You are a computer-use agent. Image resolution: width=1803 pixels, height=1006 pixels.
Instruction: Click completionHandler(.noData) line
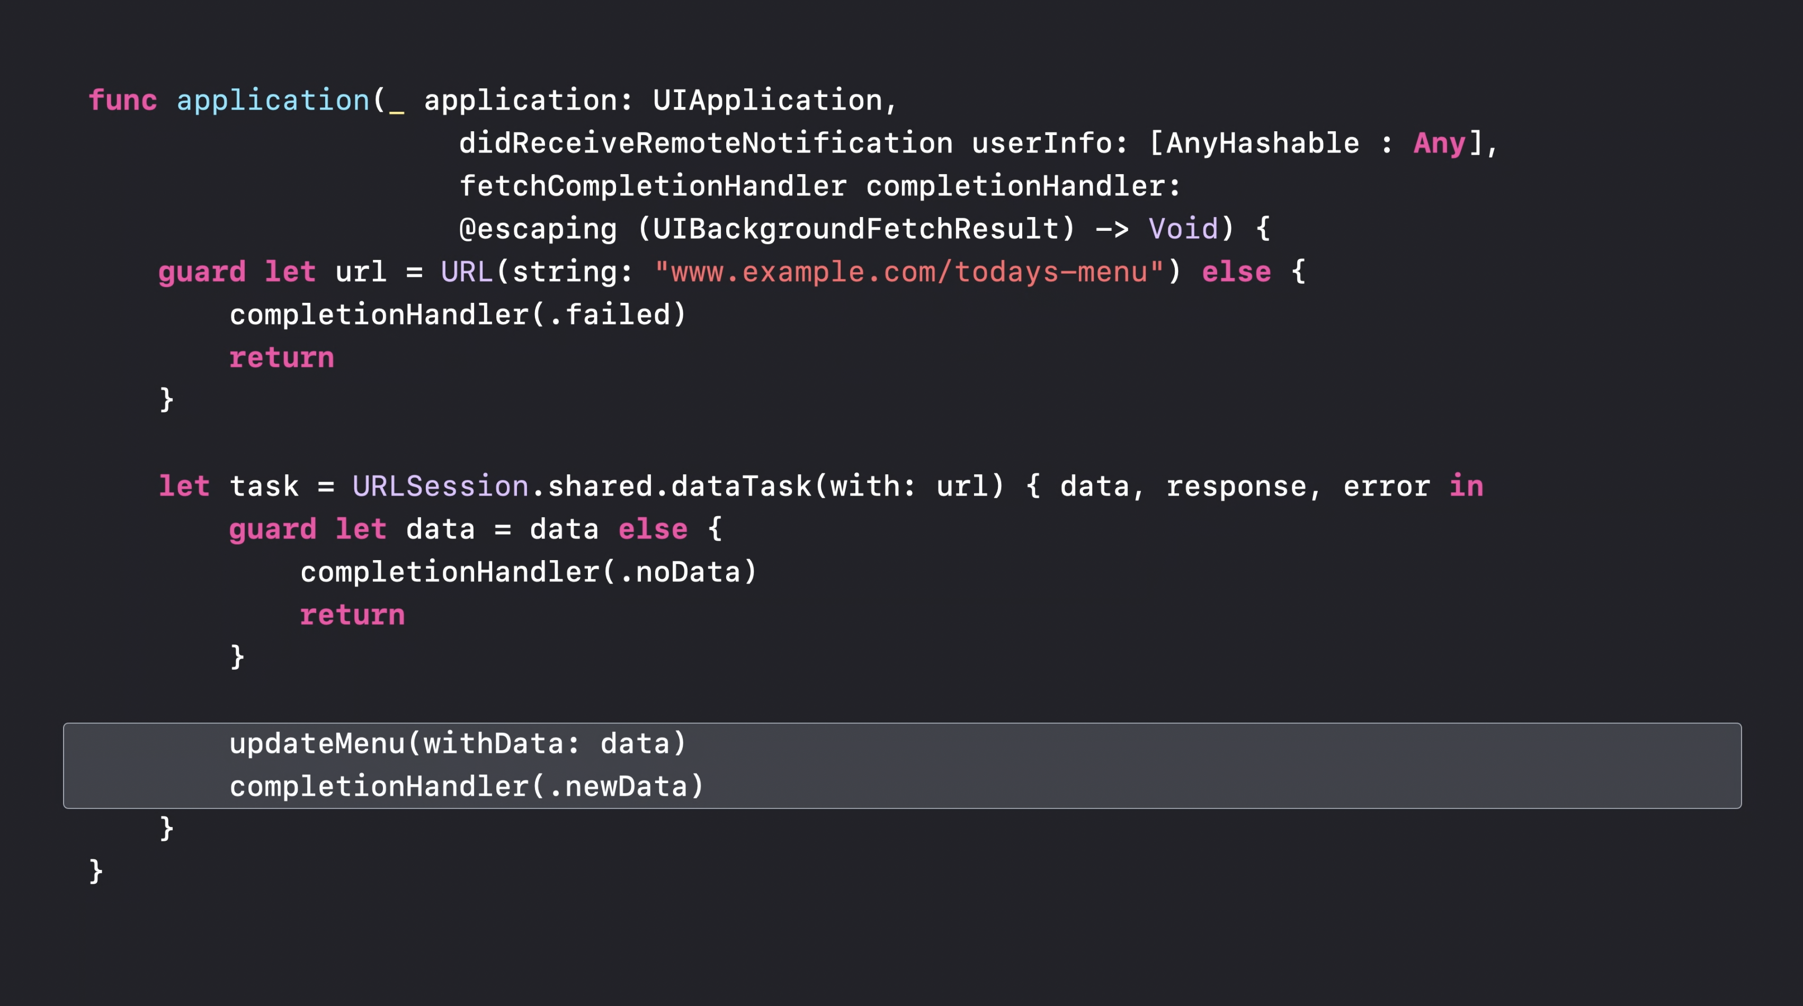click(x=529, y=572)
